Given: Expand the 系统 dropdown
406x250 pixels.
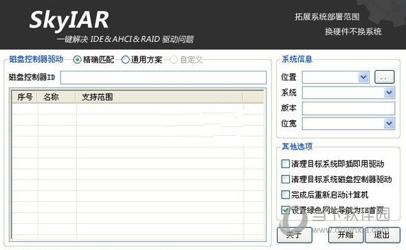Looking at the screenshot, I should (x=389, y=93).
